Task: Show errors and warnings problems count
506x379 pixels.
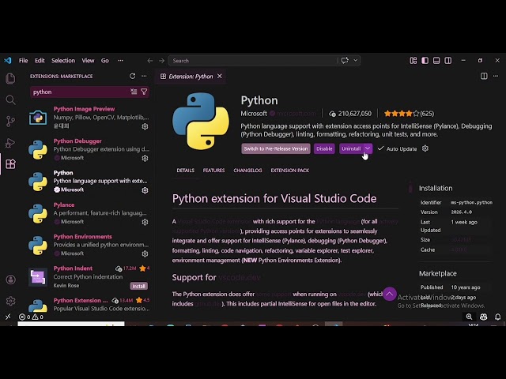Action: (x=31, y=317)
